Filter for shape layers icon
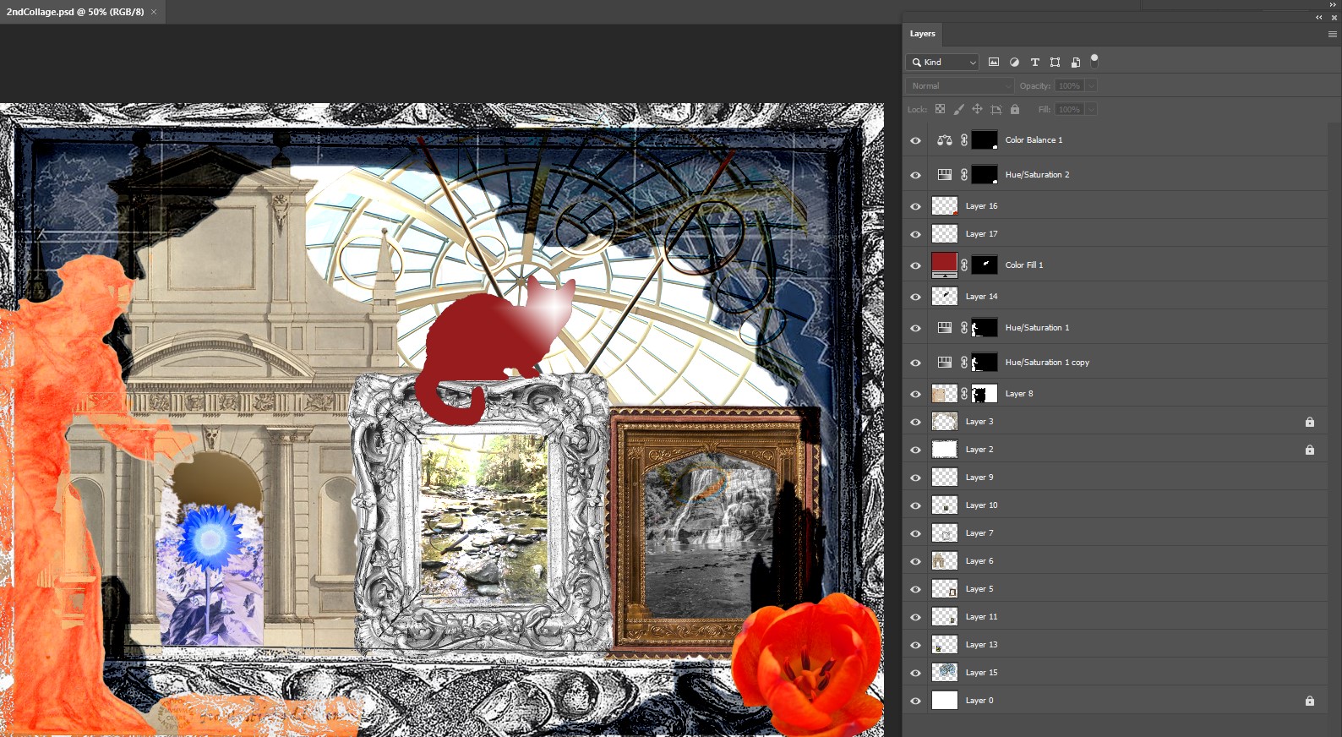 click(x=1055, y=62)
